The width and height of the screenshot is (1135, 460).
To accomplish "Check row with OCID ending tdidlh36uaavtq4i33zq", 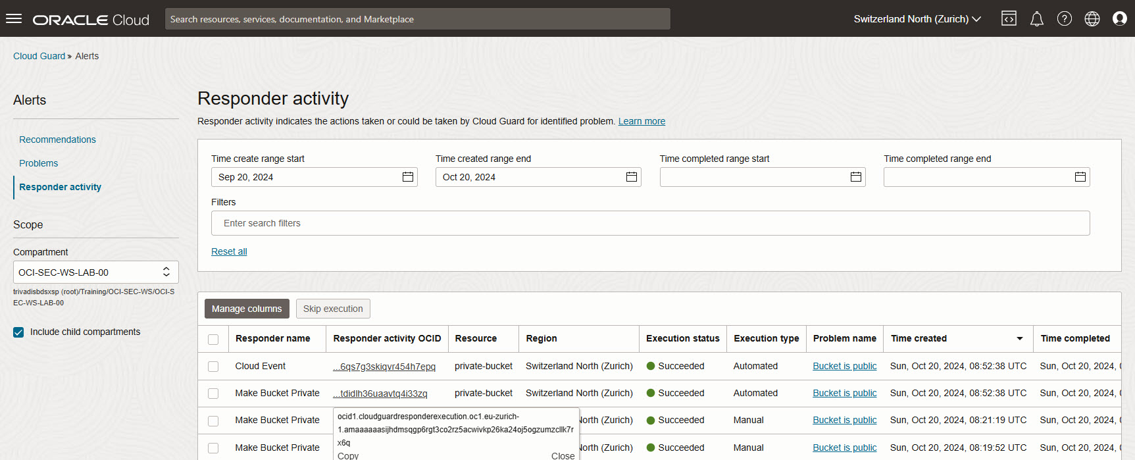I will coord(213,394).
